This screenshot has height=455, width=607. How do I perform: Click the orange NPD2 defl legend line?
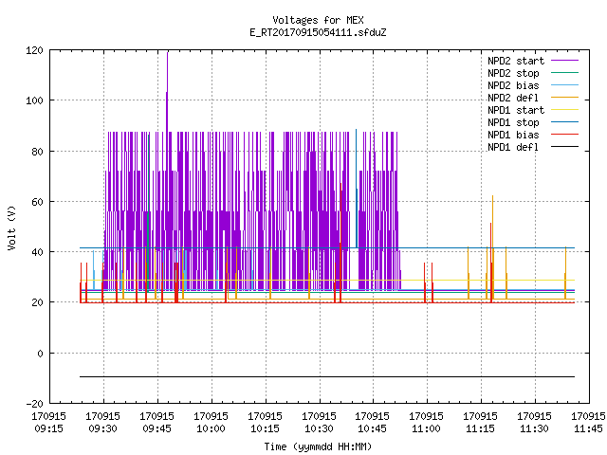(x=564, y=97)
